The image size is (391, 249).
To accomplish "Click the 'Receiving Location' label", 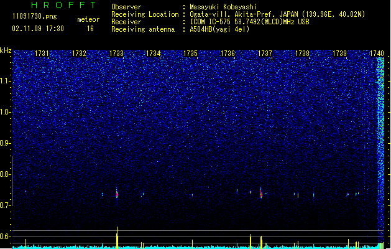I will 145,14.
